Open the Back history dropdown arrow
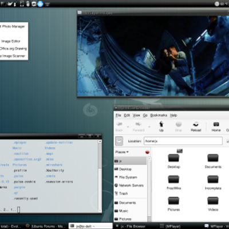Viewport: 229px width, 229px height. pos(128,127)
